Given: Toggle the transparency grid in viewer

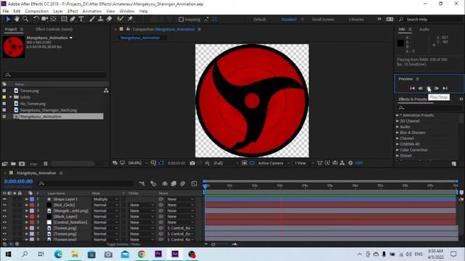Looking at the screenshot, I should point(252,163).
